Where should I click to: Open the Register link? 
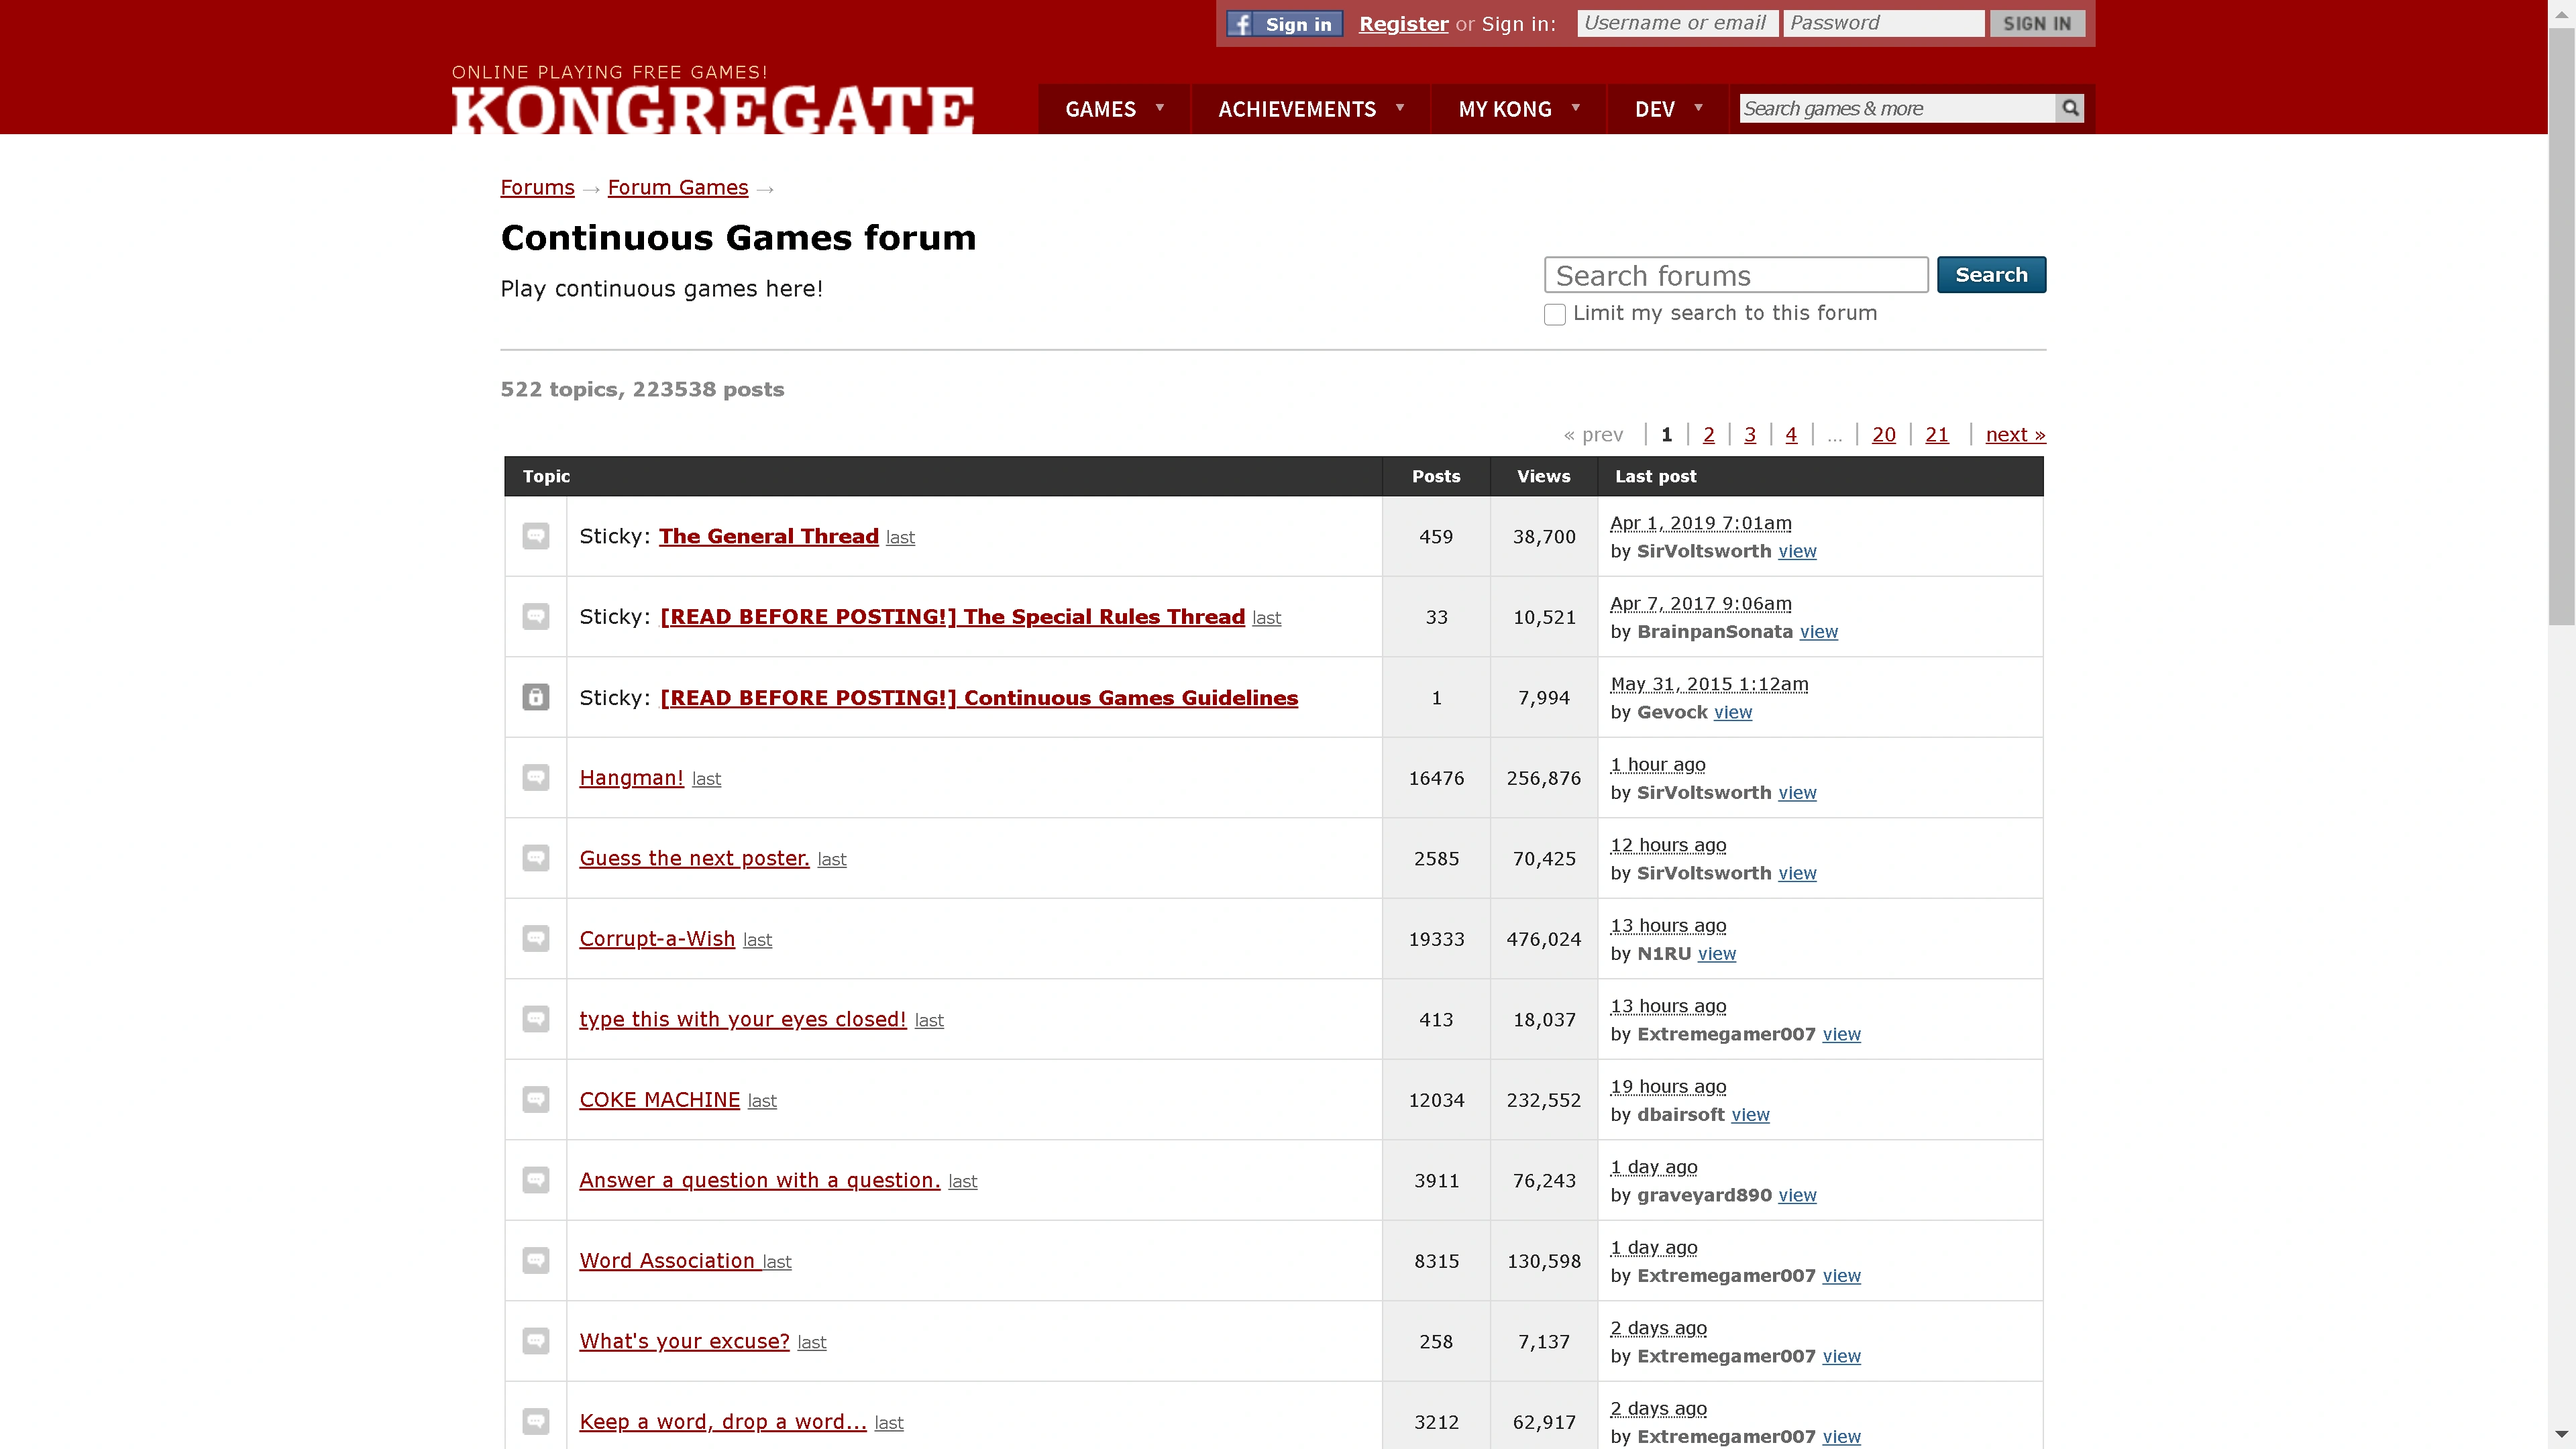tap(1403, 24)
